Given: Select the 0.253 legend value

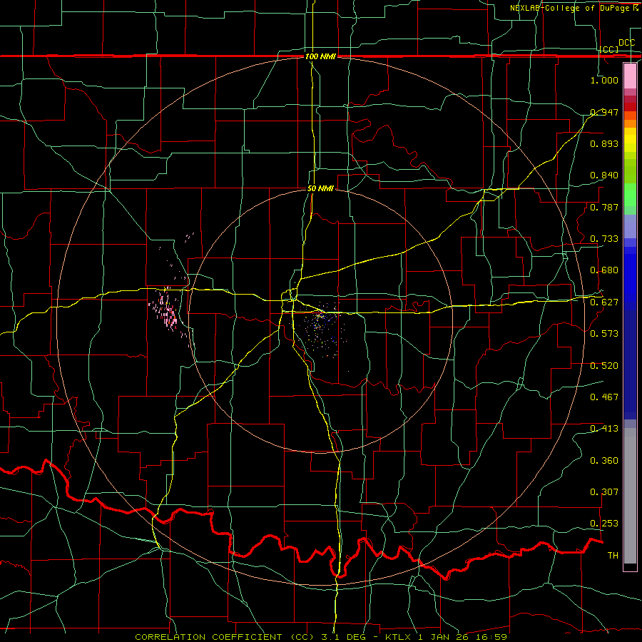Looking at the screenshot, I should [x=604, y=524].
